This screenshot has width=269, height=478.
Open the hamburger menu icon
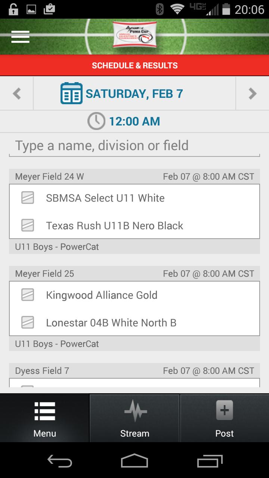(20, 37)
